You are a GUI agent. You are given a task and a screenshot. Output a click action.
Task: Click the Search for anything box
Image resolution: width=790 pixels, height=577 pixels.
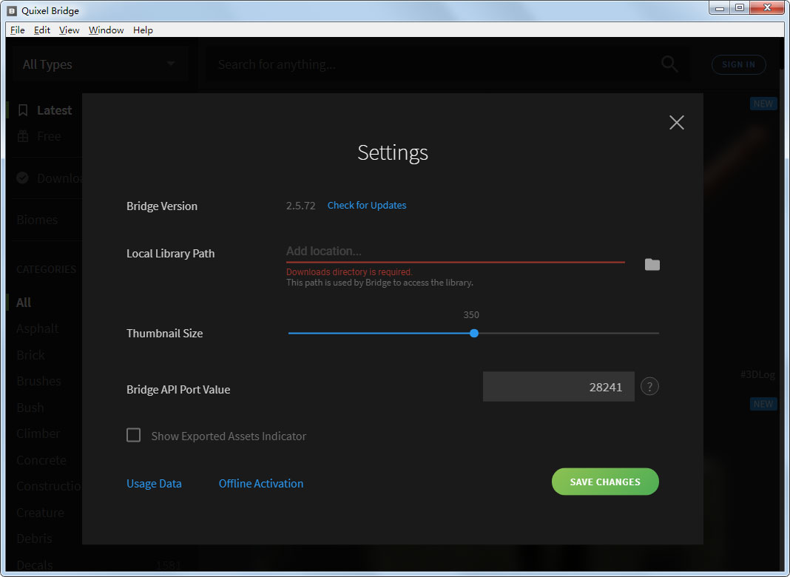433,64
